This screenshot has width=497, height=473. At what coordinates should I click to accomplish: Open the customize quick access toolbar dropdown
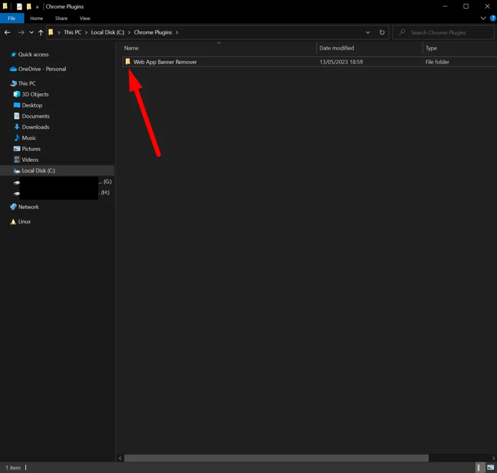tap(37, 7)
